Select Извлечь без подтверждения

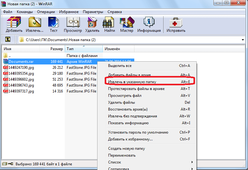149,116
